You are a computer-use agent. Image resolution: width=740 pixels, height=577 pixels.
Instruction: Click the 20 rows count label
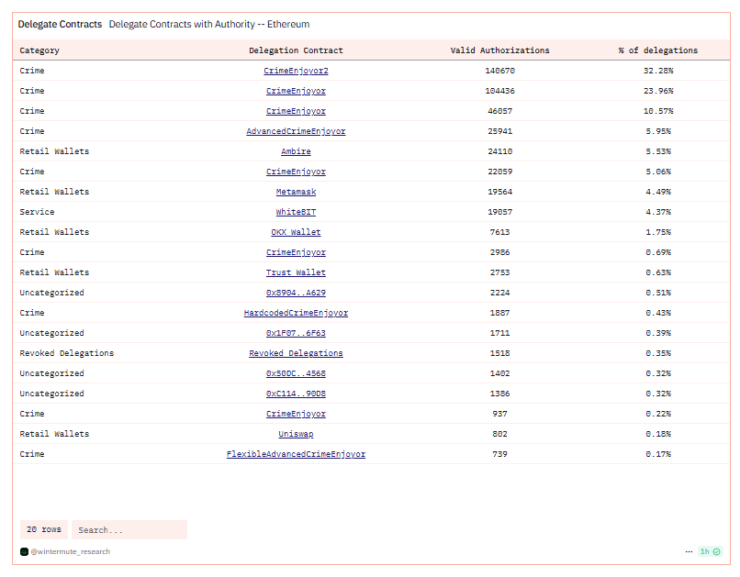click(44, 530)
